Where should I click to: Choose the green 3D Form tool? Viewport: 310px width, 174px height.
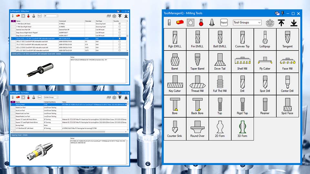[243, 129]
